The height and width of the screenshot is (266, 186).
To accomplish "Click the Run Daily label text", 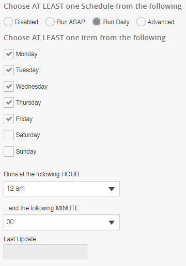I will [116, 22].
